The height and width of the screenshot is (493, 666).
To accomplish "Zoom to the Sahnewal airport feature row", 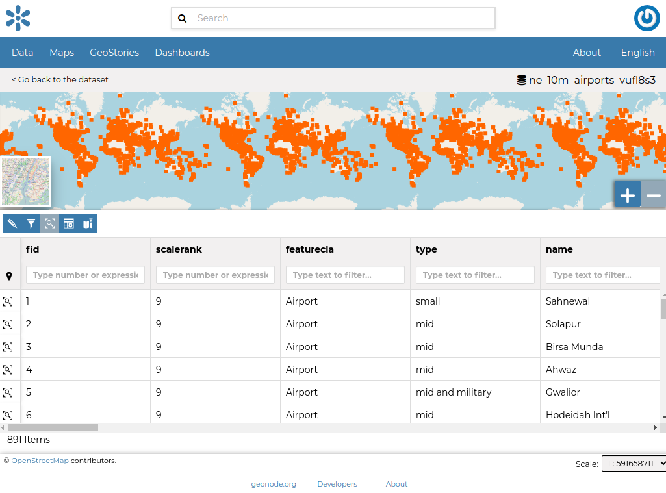I will click(x=8, y=301).
